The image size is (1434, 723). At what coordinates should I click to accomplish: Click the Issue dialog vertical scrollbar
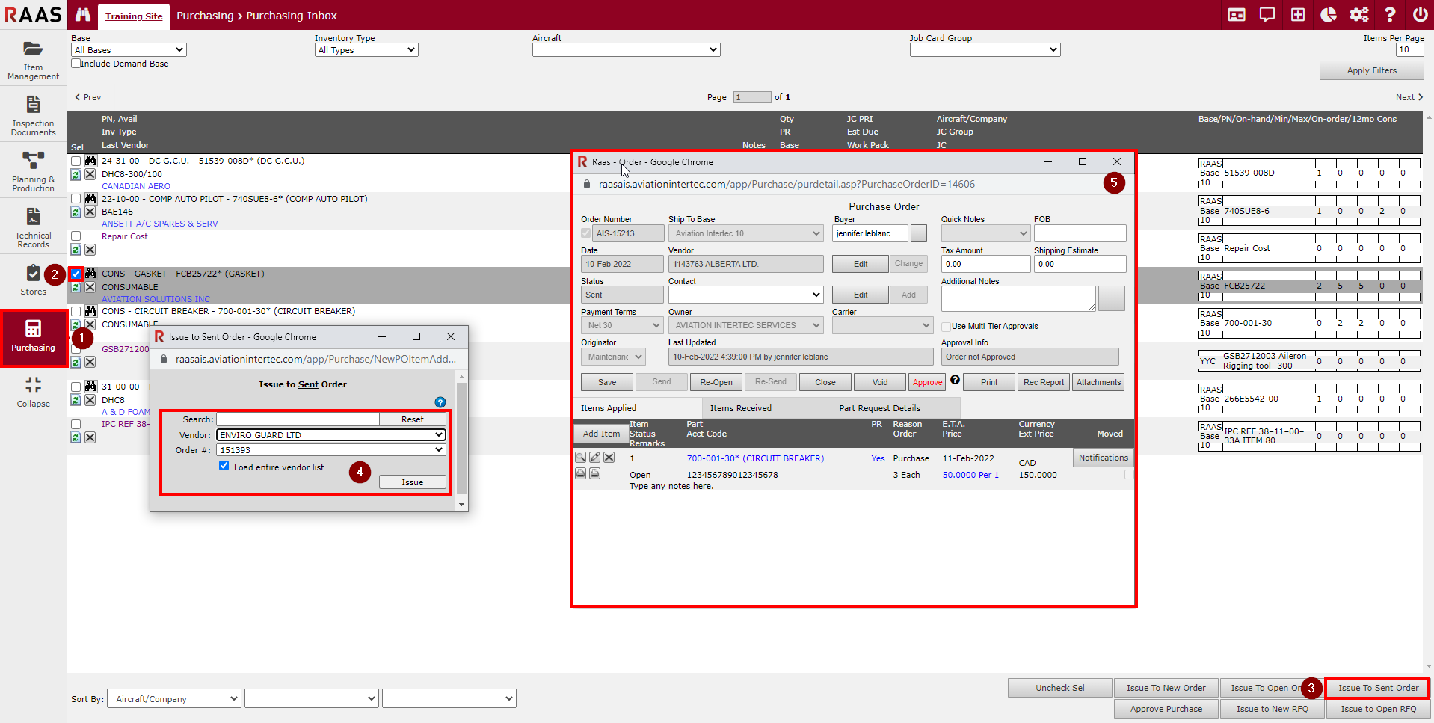click(x=461, y=441)
